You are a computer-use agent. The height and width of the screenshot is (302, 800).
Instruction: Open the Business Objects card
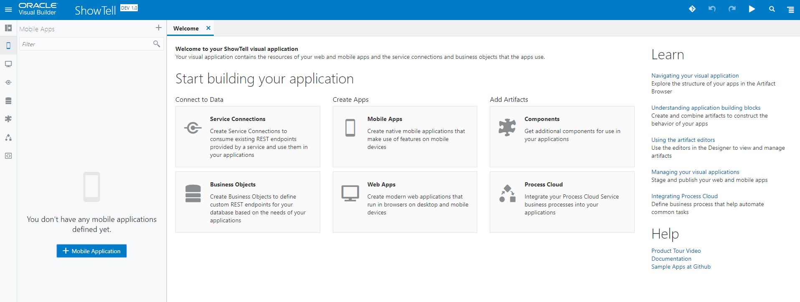pyautogui.click(x=248, y=202)
